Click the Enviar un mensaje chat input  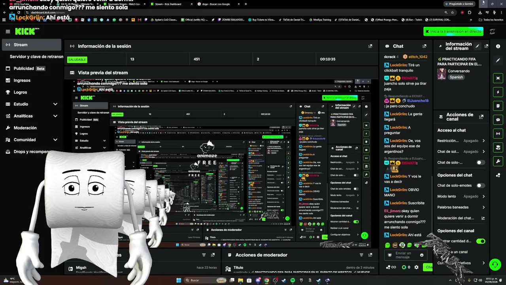(x=406, y=255)
